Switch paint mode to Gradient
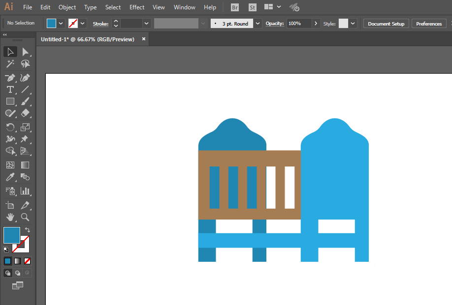Viewport: 452px width, 305px height. point(18,261)
